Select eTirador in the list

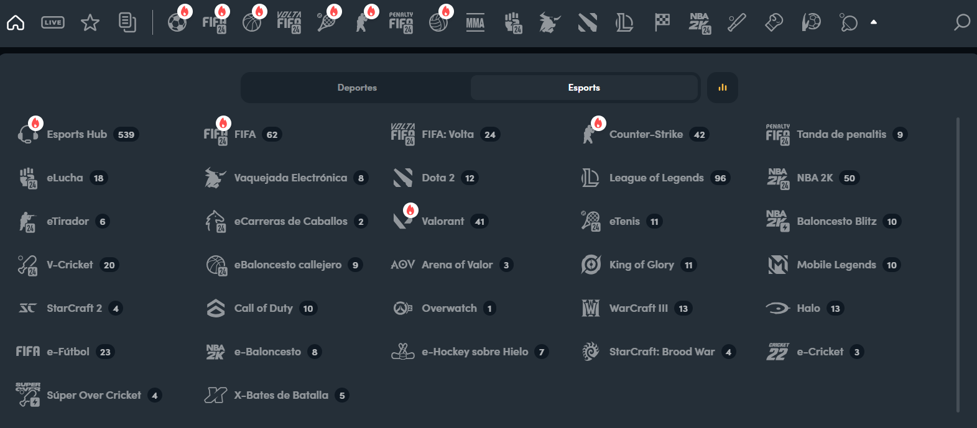(x=64, y=221)
